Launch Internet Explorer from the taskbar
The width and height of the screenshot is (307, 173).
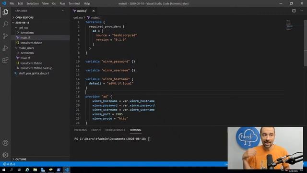click(x=27, y=170)
